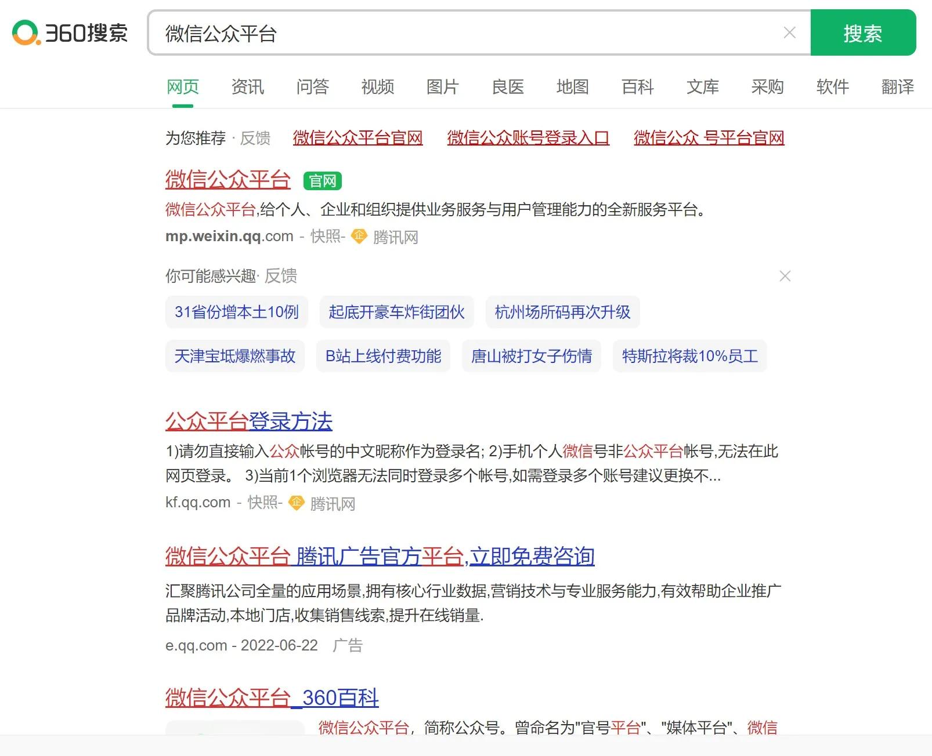Open the 百科 tab
The image size is (932, 756).
[x=638, y=87]
